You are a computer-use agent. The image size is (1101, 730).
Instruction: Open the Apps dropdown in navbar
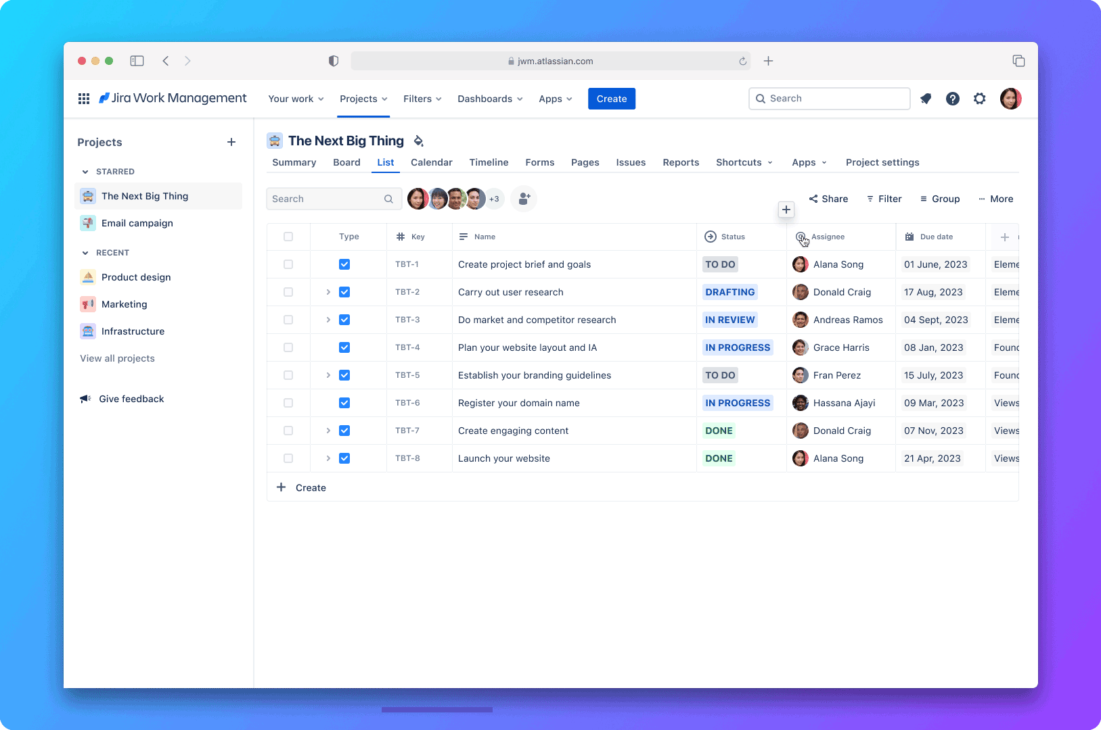[x=555, y=99]
